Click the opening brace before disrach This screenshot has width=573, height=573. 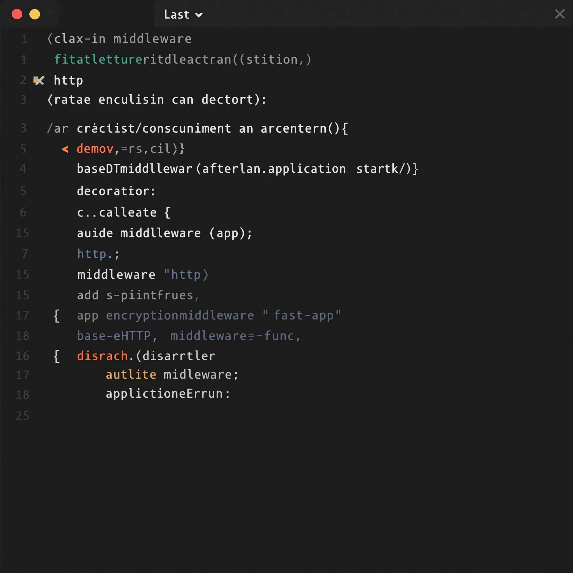point(57,356)
